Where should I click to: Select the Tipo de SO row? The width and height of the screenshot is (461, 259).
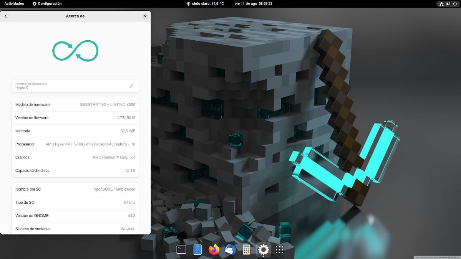tap(75, 202)
